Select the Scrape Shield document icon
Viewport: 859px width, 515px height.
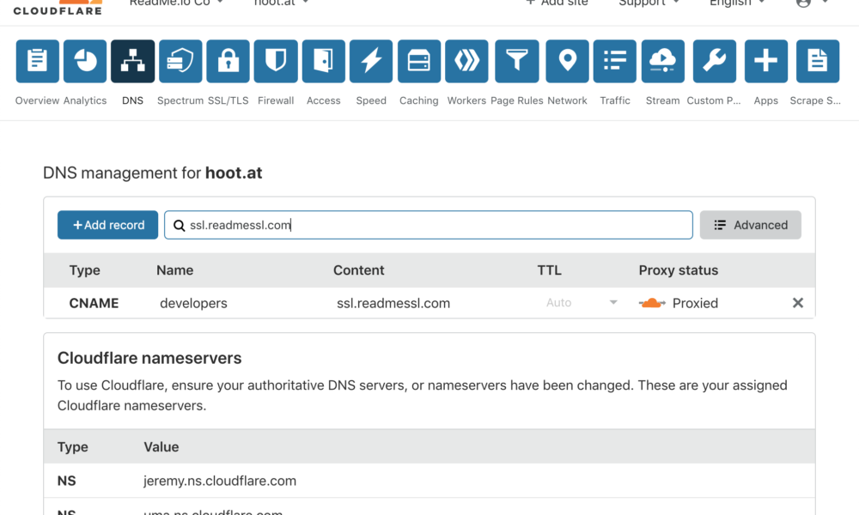817,61
